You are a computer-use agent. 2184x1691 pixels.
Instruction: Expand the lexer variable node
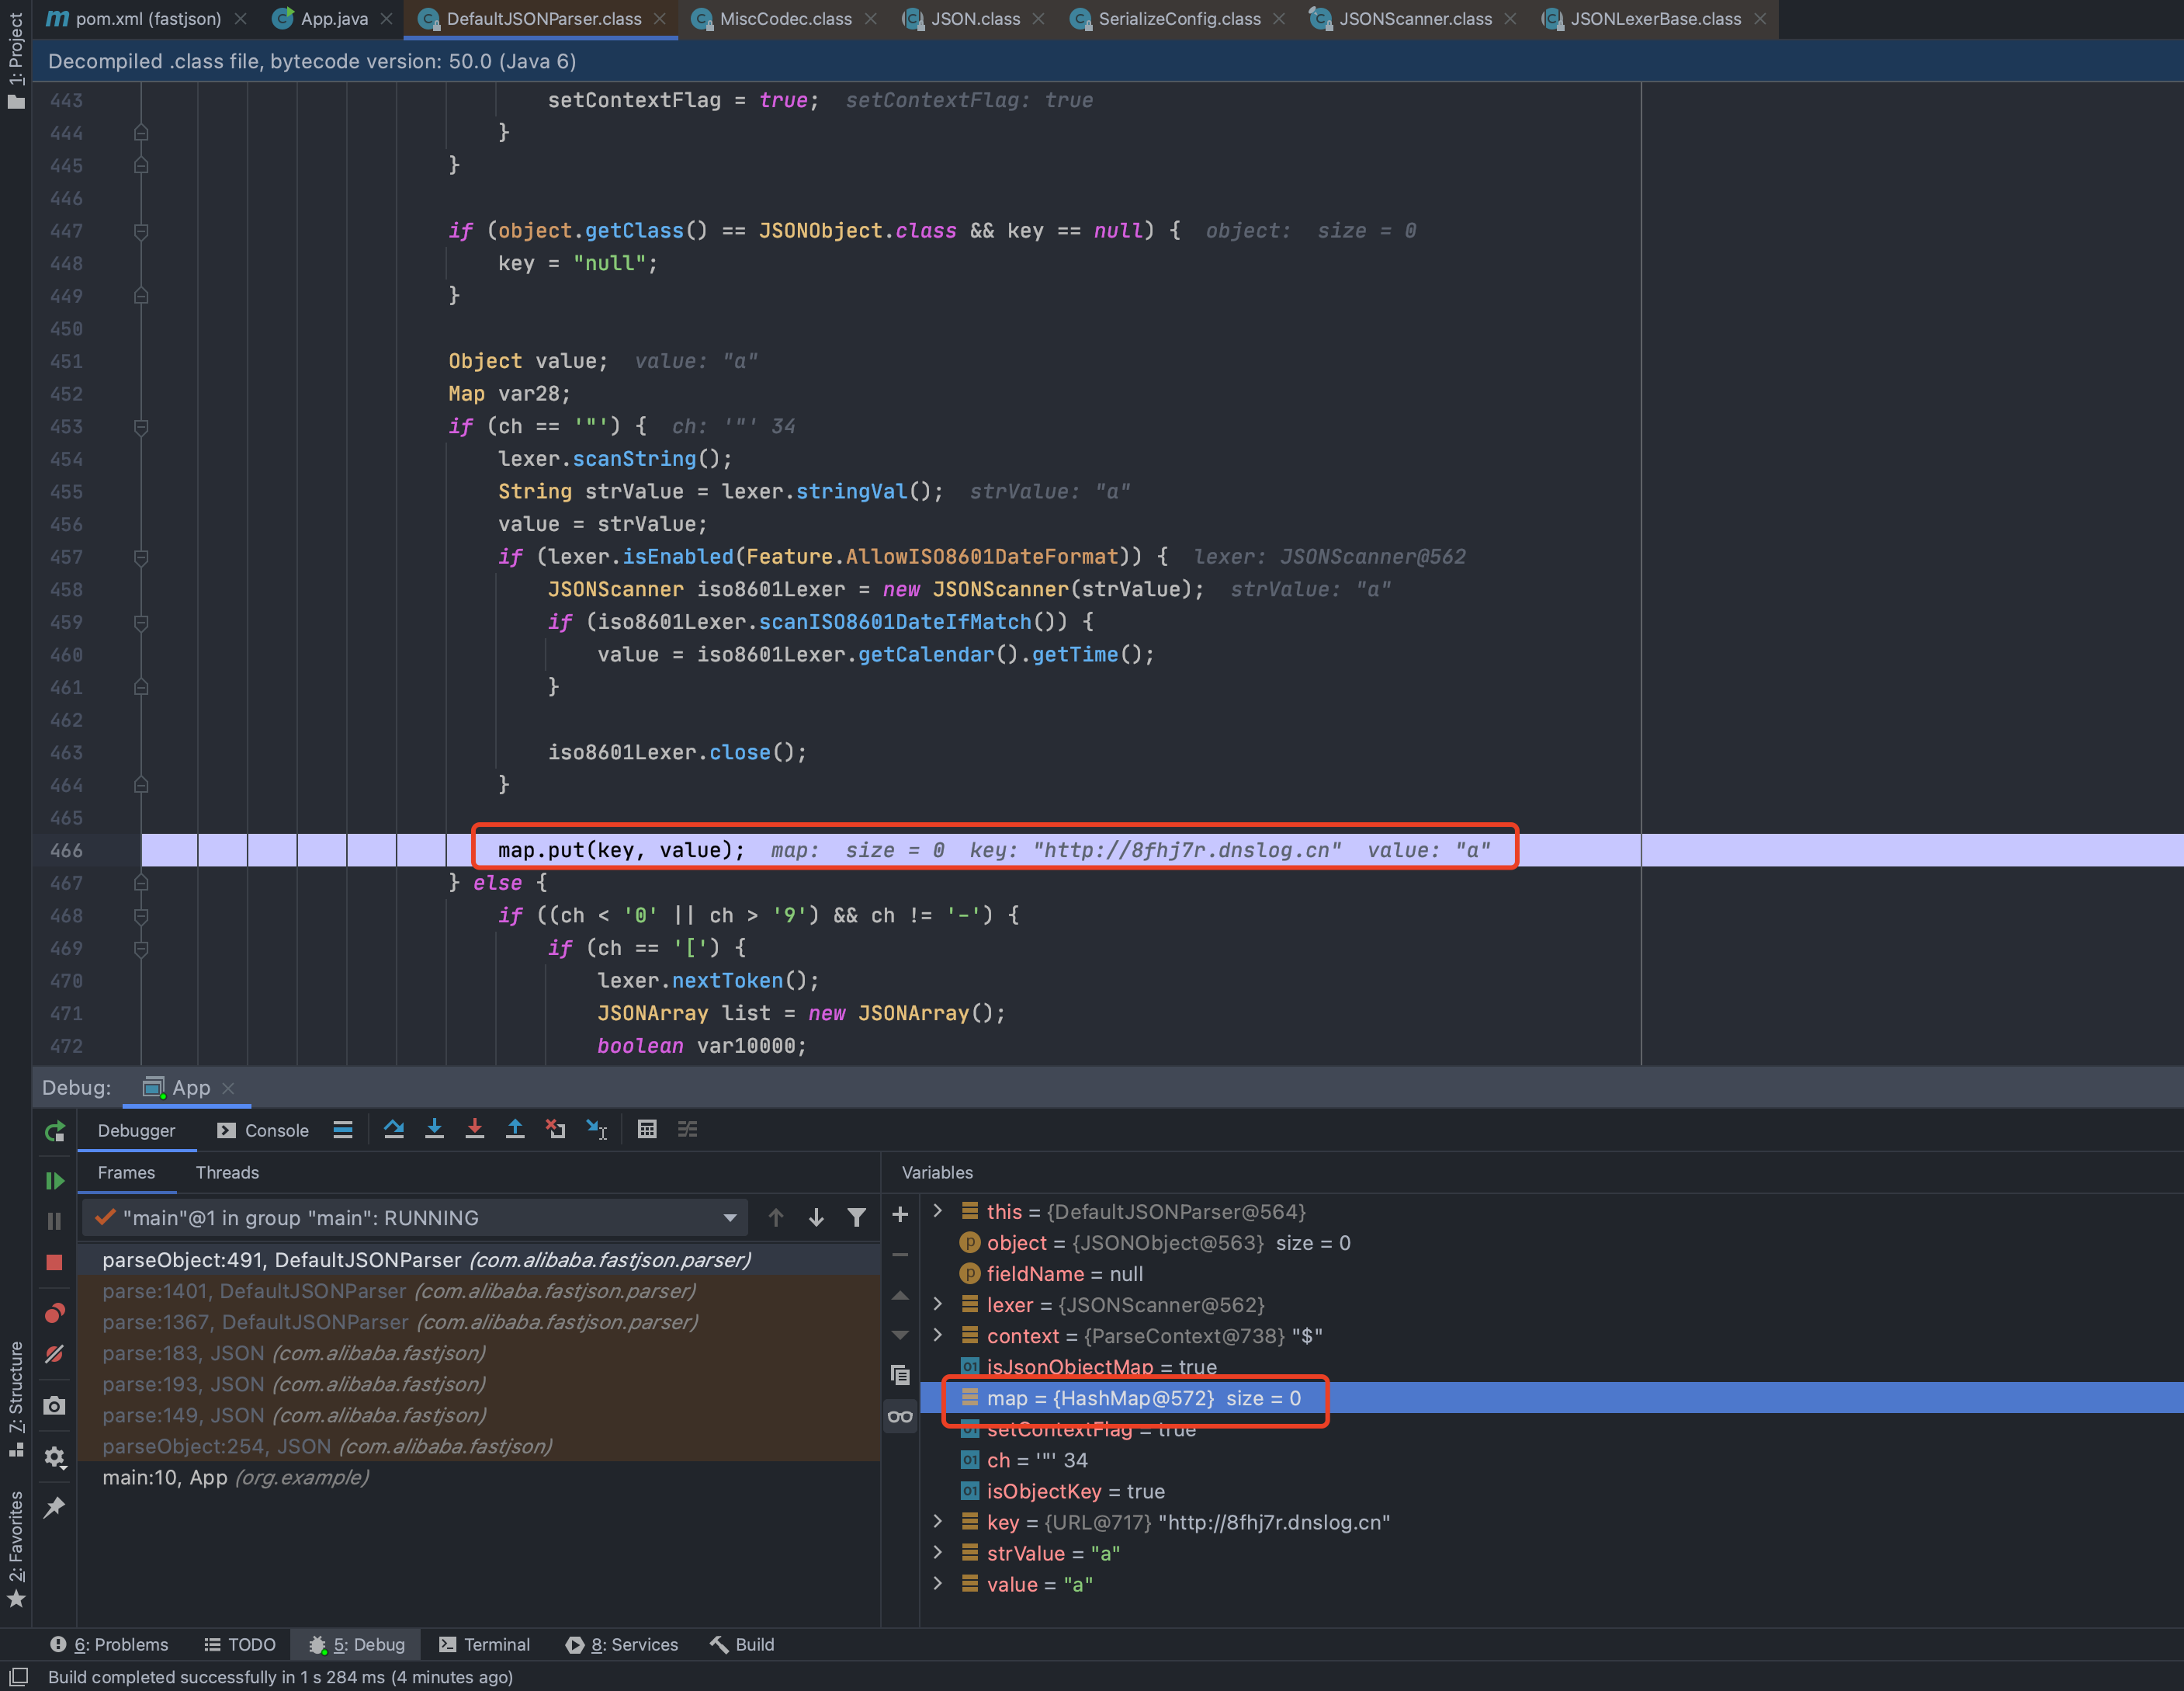coord(938,1305)
